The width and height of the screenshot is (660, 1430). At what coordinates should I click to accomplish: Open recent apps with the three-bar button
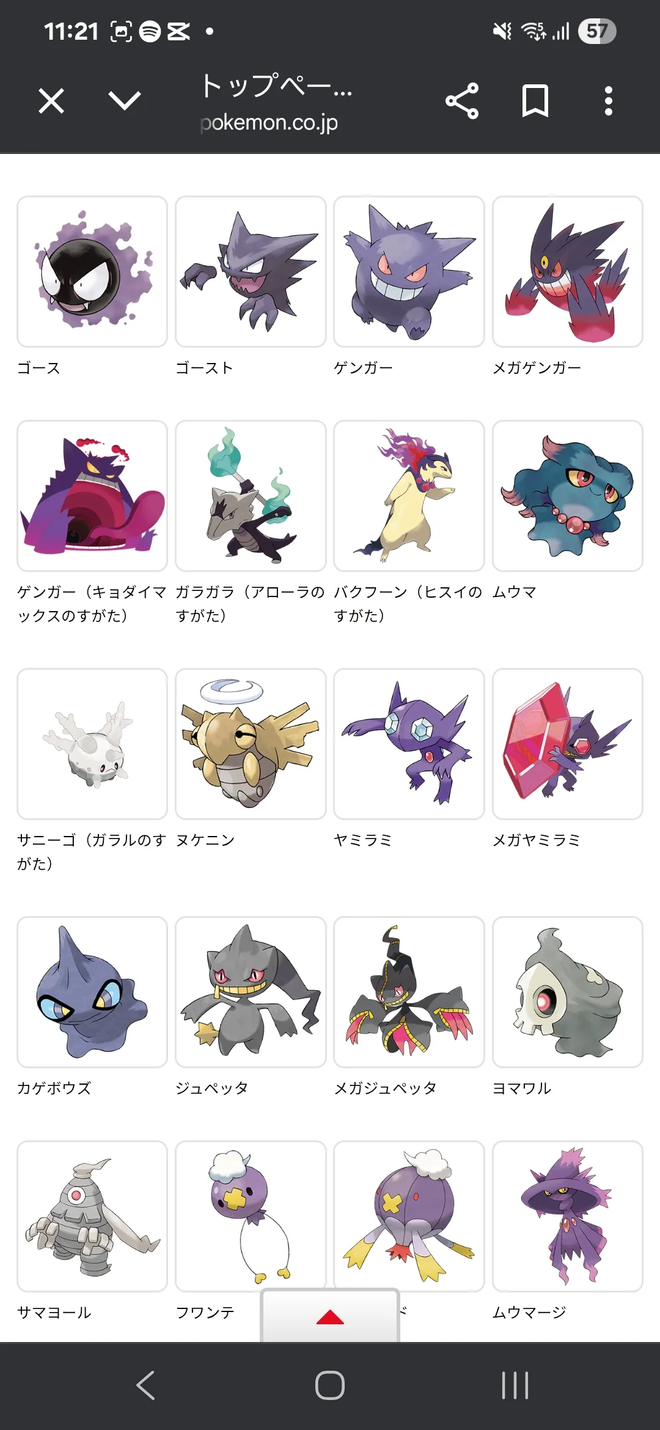[x=515, y=1385]
